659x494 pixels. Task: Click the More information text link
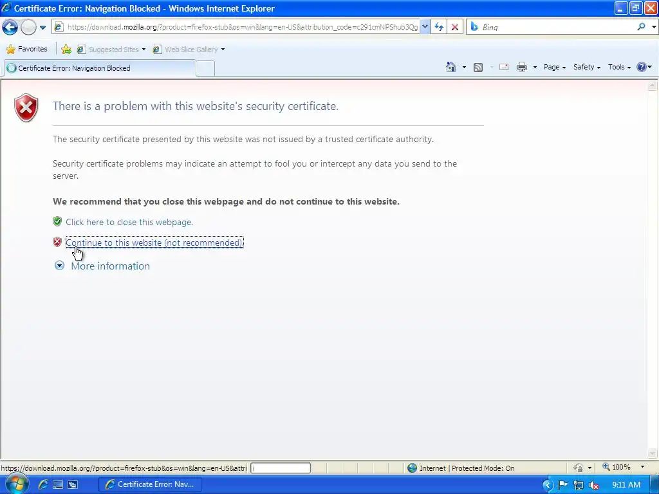(111, 266)
